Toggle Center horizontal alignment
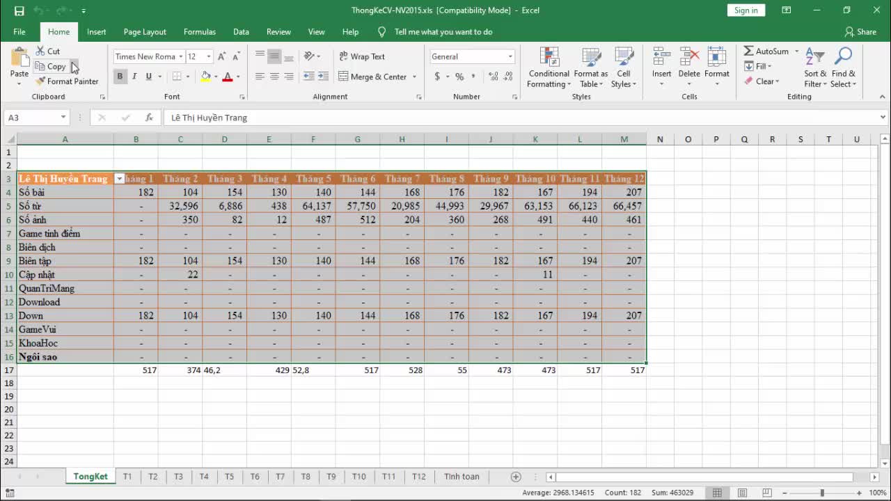 (x=274, y=77)
